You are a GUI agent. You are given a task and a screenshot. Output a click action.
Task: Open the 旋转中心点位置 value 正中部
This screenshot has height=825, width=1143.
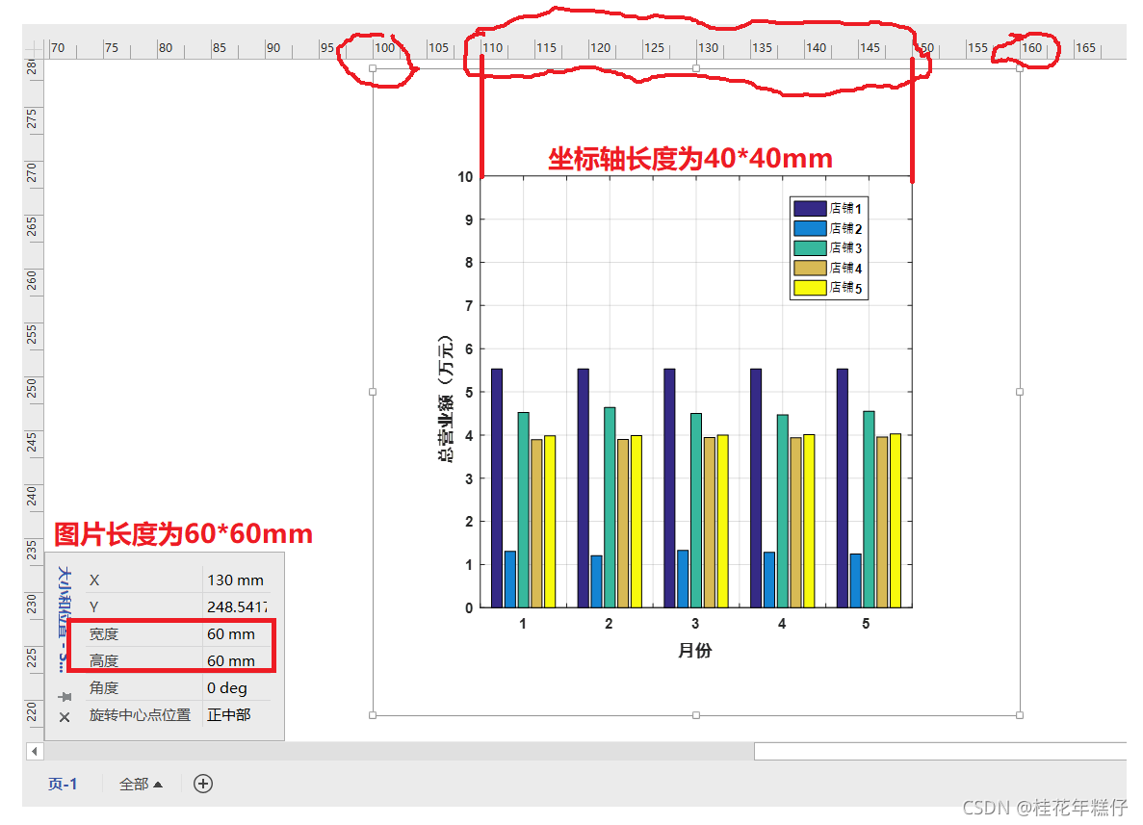(236, 715)
